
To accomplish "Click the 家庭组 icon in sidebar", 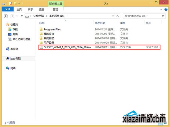I will [8, 49].
